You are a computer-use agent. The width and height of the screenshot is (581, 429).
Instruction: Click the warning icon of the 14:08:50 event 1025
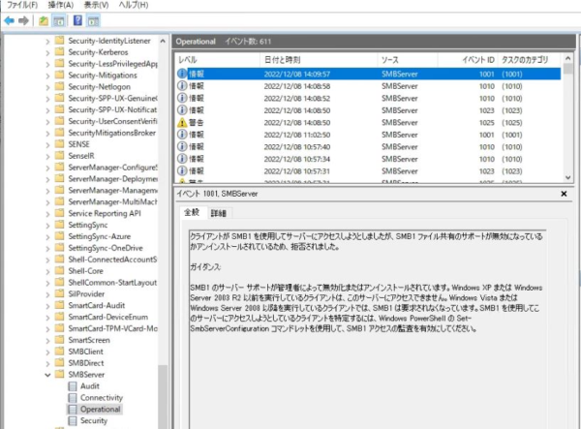[182, 122]
